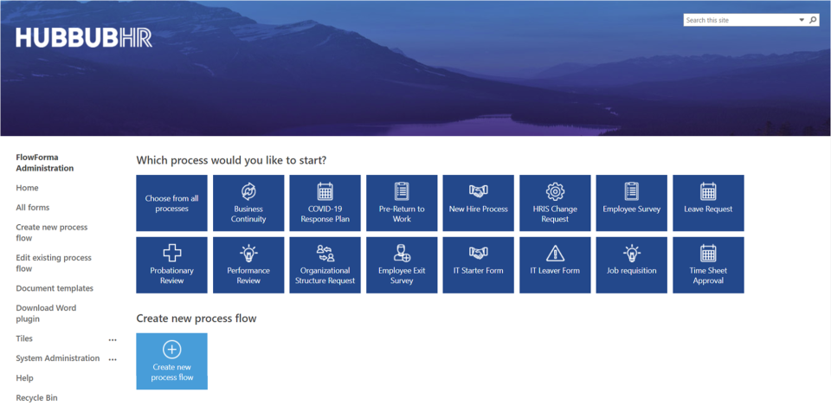This screenshot has width=831, height=412.
Task: Click the Employee Exit Survey person icon
Action: [x=402, y=253]
